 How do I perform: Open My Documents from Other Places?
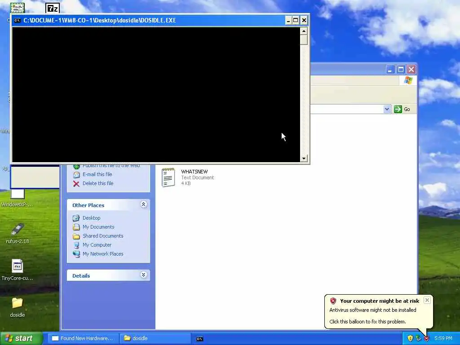tap(98, 227)
